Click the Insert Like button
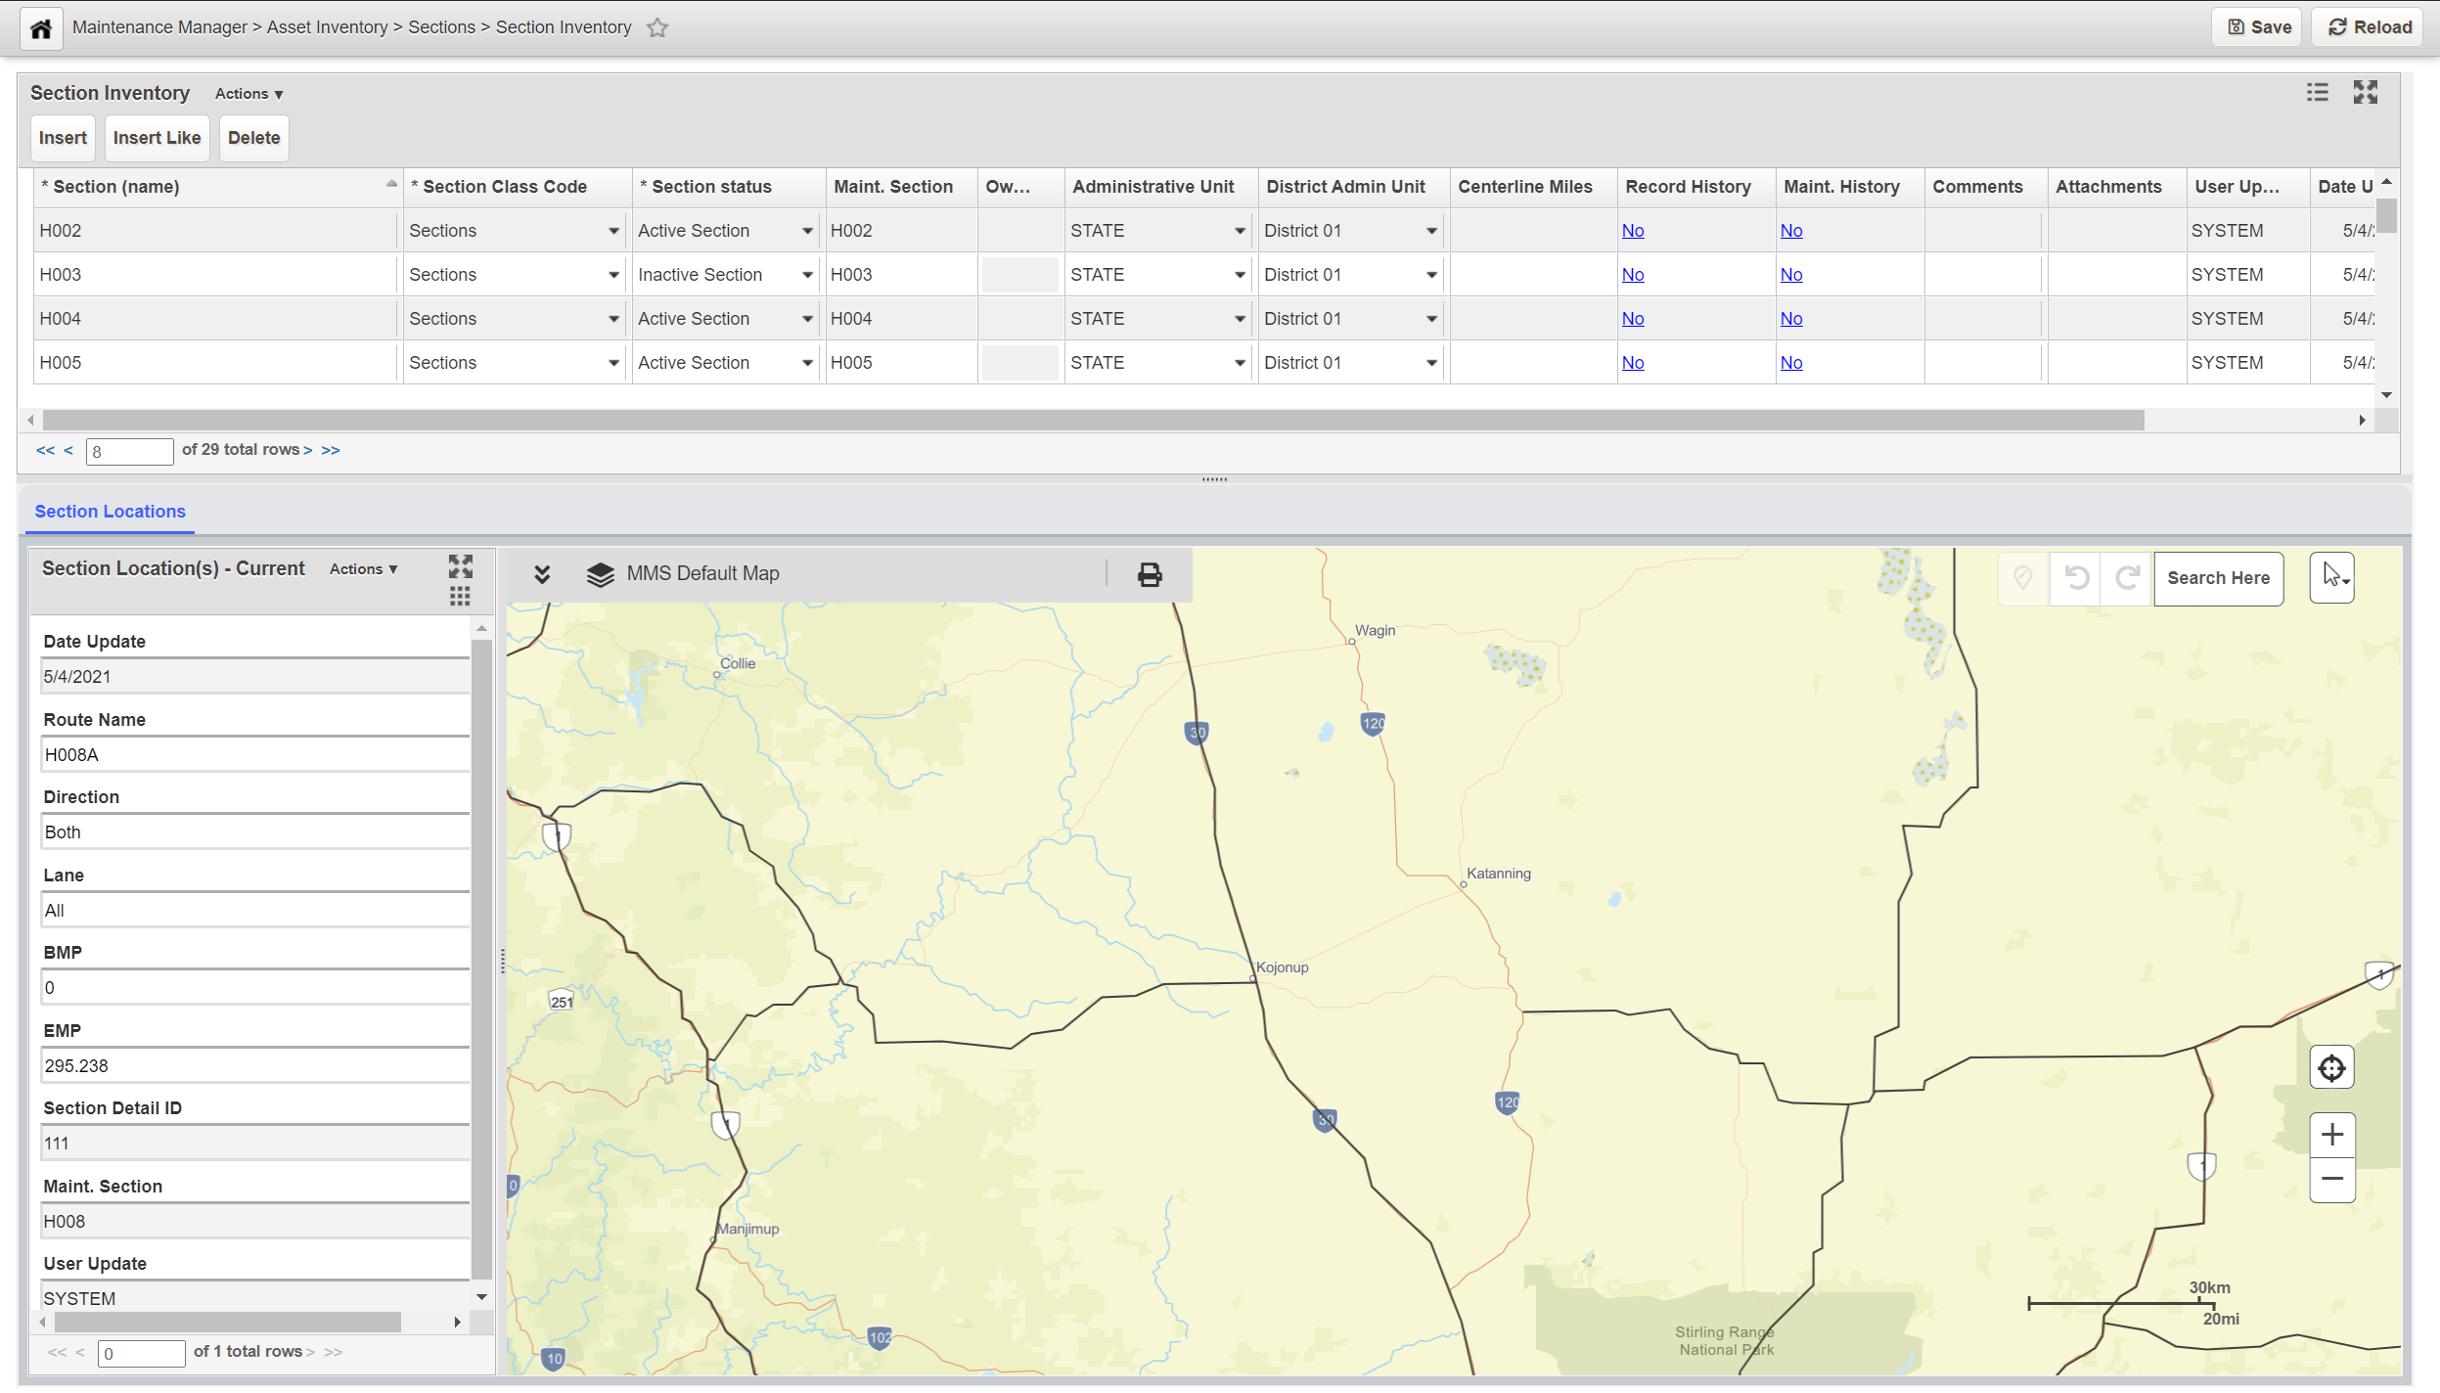This screenshot has width=2440, height=1393. point(157,138)
